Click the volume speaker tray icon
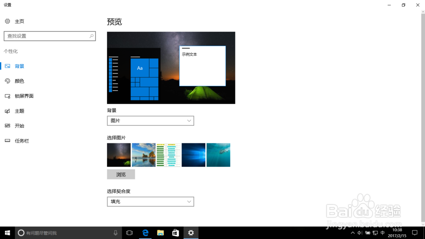This screenshot has height=239, width=425. tap(360, 233)
